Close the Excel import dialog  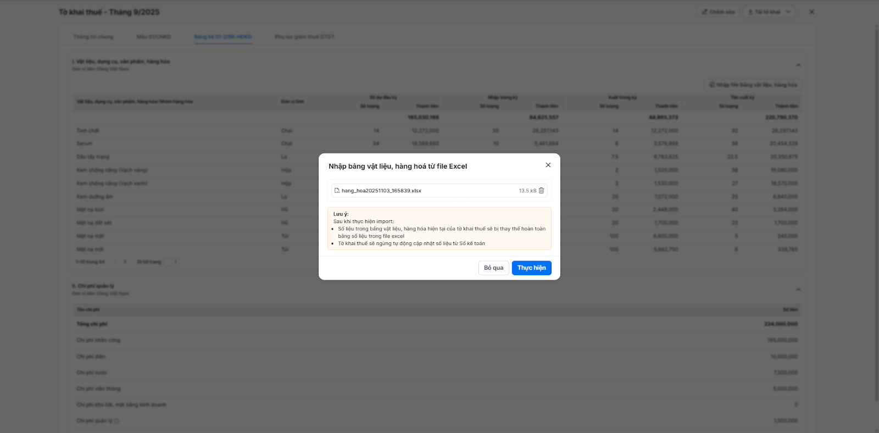[548, 165]
